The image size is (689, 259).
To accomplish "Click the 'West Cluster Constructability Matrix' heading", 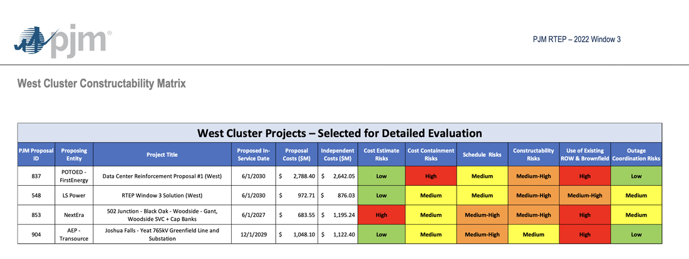I will tap(101, 83).
